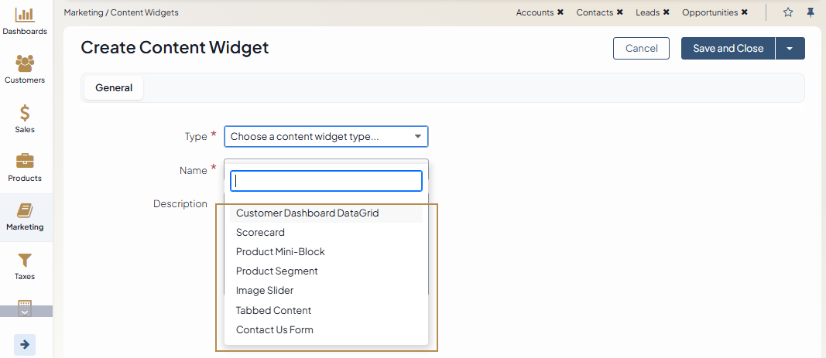Click the Sales dollar icon
Viewport: 826px width, 358px height.
tap(25, 113)
